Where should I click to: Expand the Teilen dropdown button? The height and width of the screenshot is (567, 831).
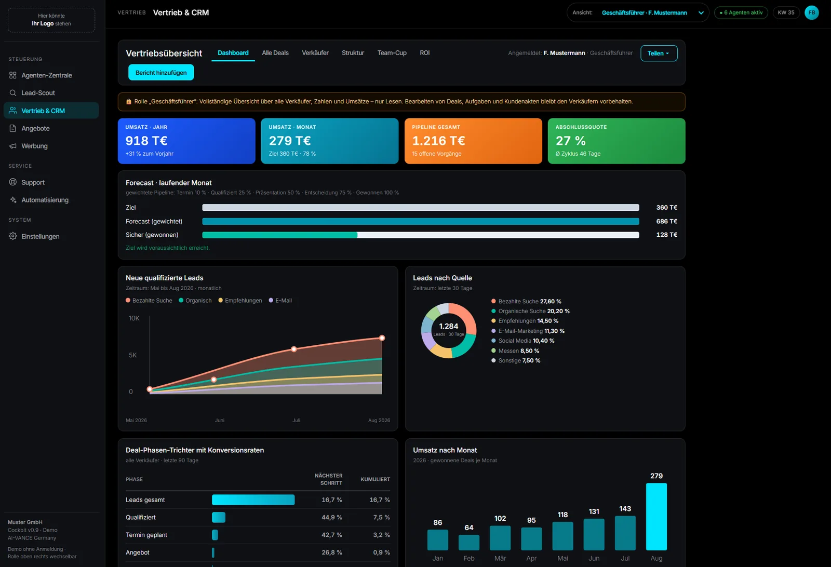pyautogui.click(x=659, y=53)
